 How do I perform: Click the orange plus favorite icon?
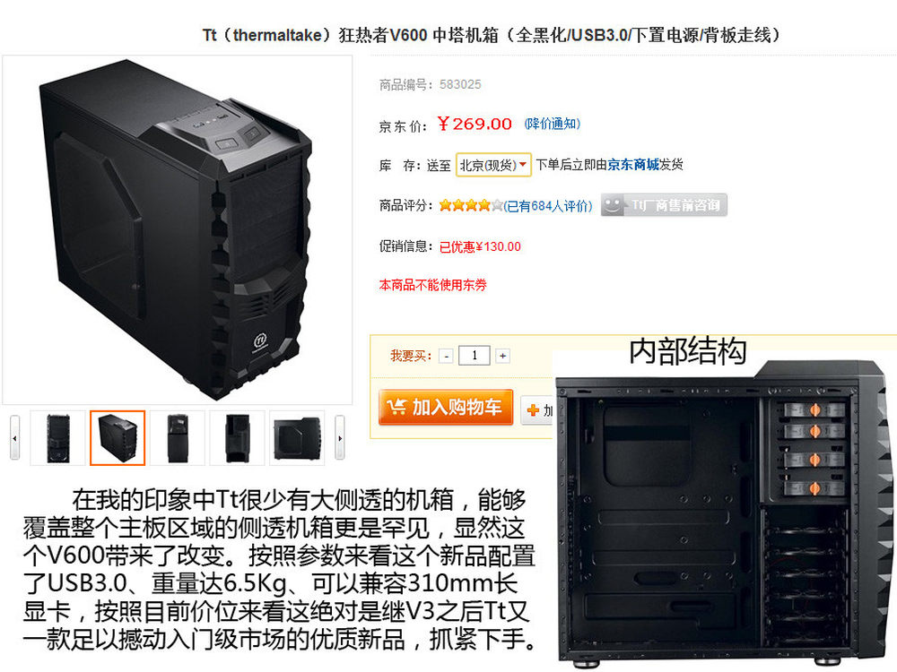point(533,410)
